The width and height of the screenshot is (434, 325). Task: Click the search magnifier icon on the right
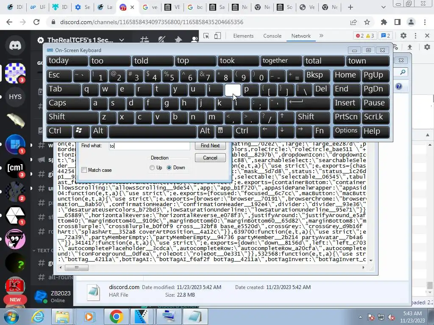[403, 72]
